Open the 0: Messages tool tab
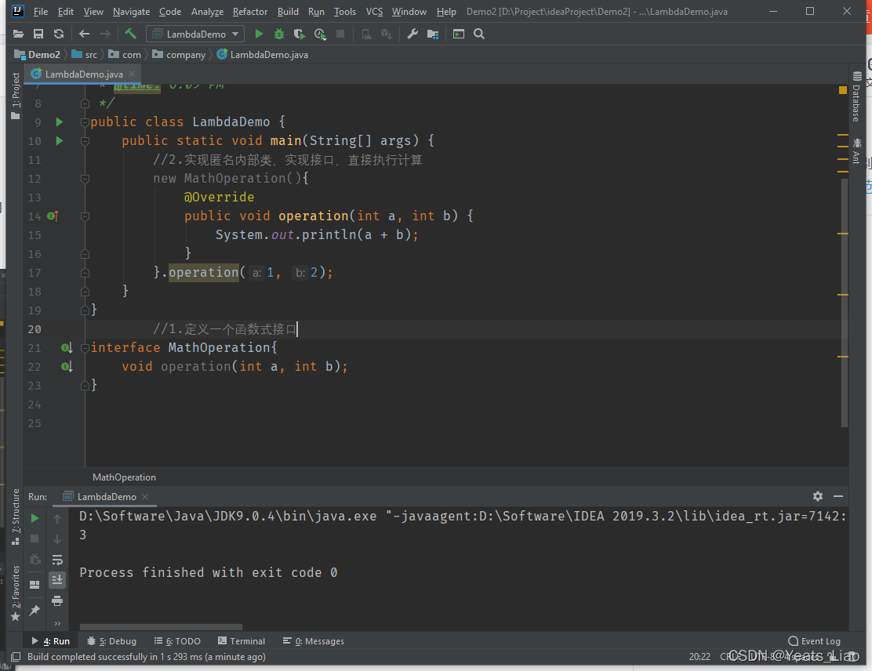The width and height of the screenshot is (872, 671). pos(313,641)
